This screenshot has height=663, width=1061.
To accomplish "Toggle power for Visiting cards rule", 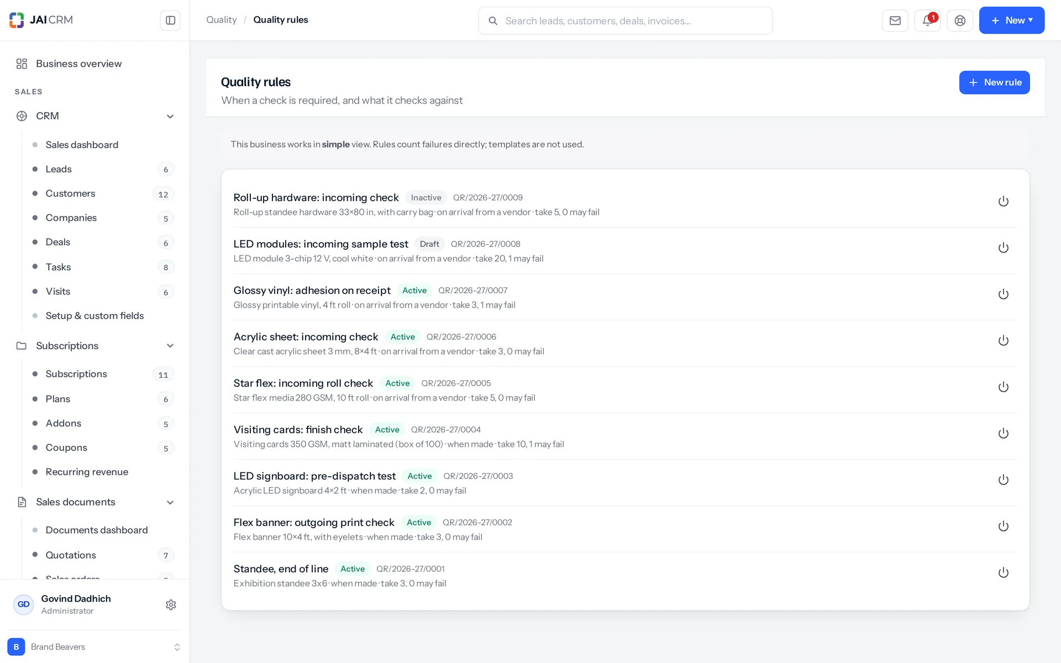I will 1004,433.
